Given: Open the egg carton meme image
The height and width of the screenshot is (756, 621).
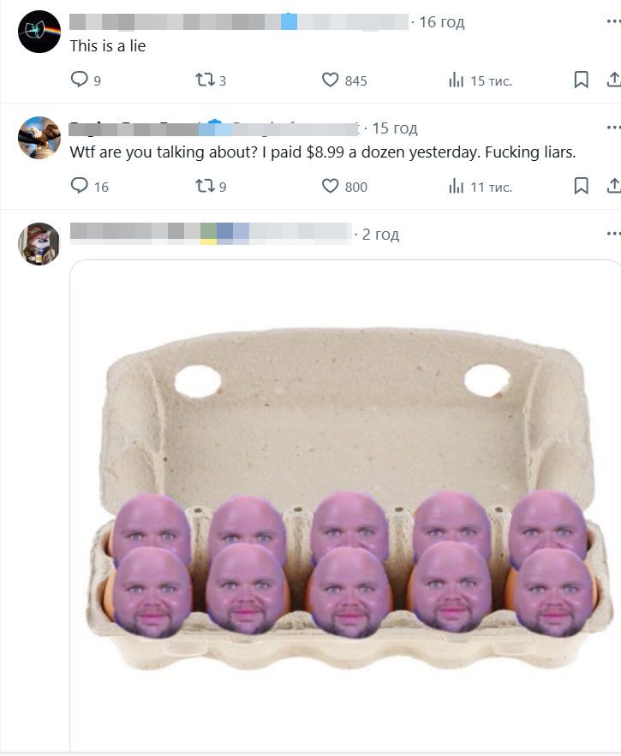Looking at the screenshot, I should pos(345,505).
